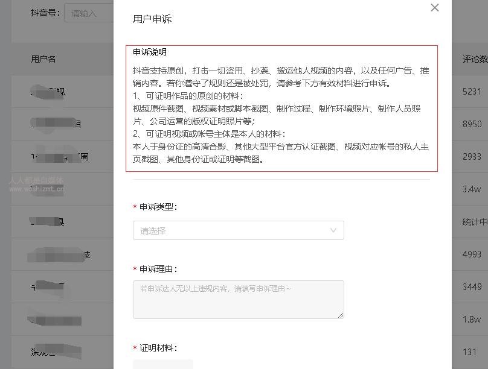Click the 用户名 column header
This screenshot has height=369, width=488.
(x=43, y=58)
